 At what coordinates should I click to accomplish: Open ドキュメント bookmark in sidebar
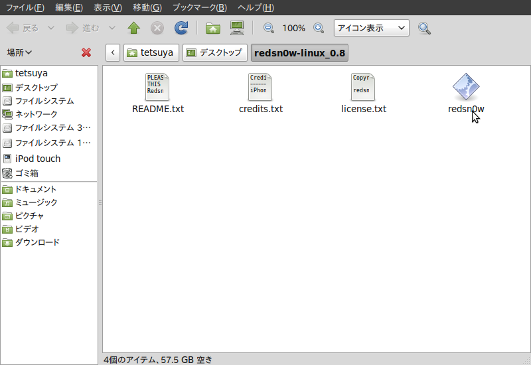pos(49,189)
